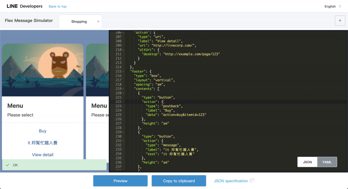The width and height of the screenshot is (348, 189).
Task: Click "View detail" label value on line 208
Action: (168, 41)
